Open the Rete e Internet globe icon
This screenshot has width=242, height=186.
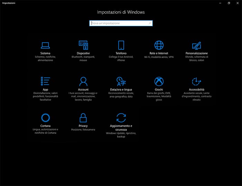[159, 45]
